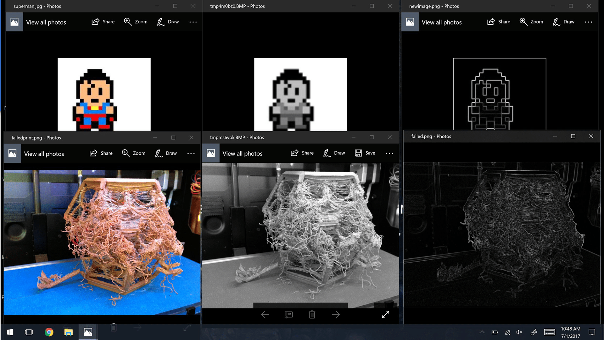This screenshot has width=604, height=340.
Task: Toggle fullscreen in tmpms6vok.BMP window
Action: point(385,314)
